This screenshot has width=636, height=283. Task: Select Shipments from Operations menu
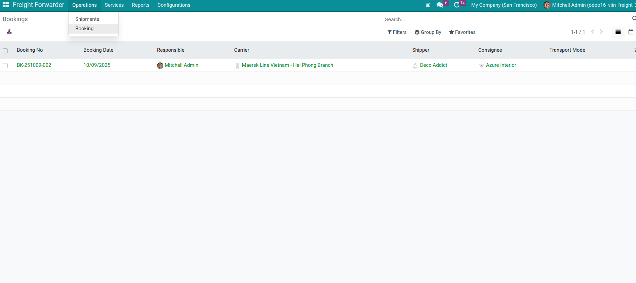[87, 19]
